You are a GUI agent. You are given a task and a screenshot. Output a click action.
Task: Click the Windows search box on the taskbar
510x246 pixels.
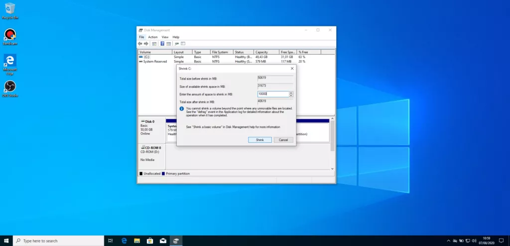(59, 241)
